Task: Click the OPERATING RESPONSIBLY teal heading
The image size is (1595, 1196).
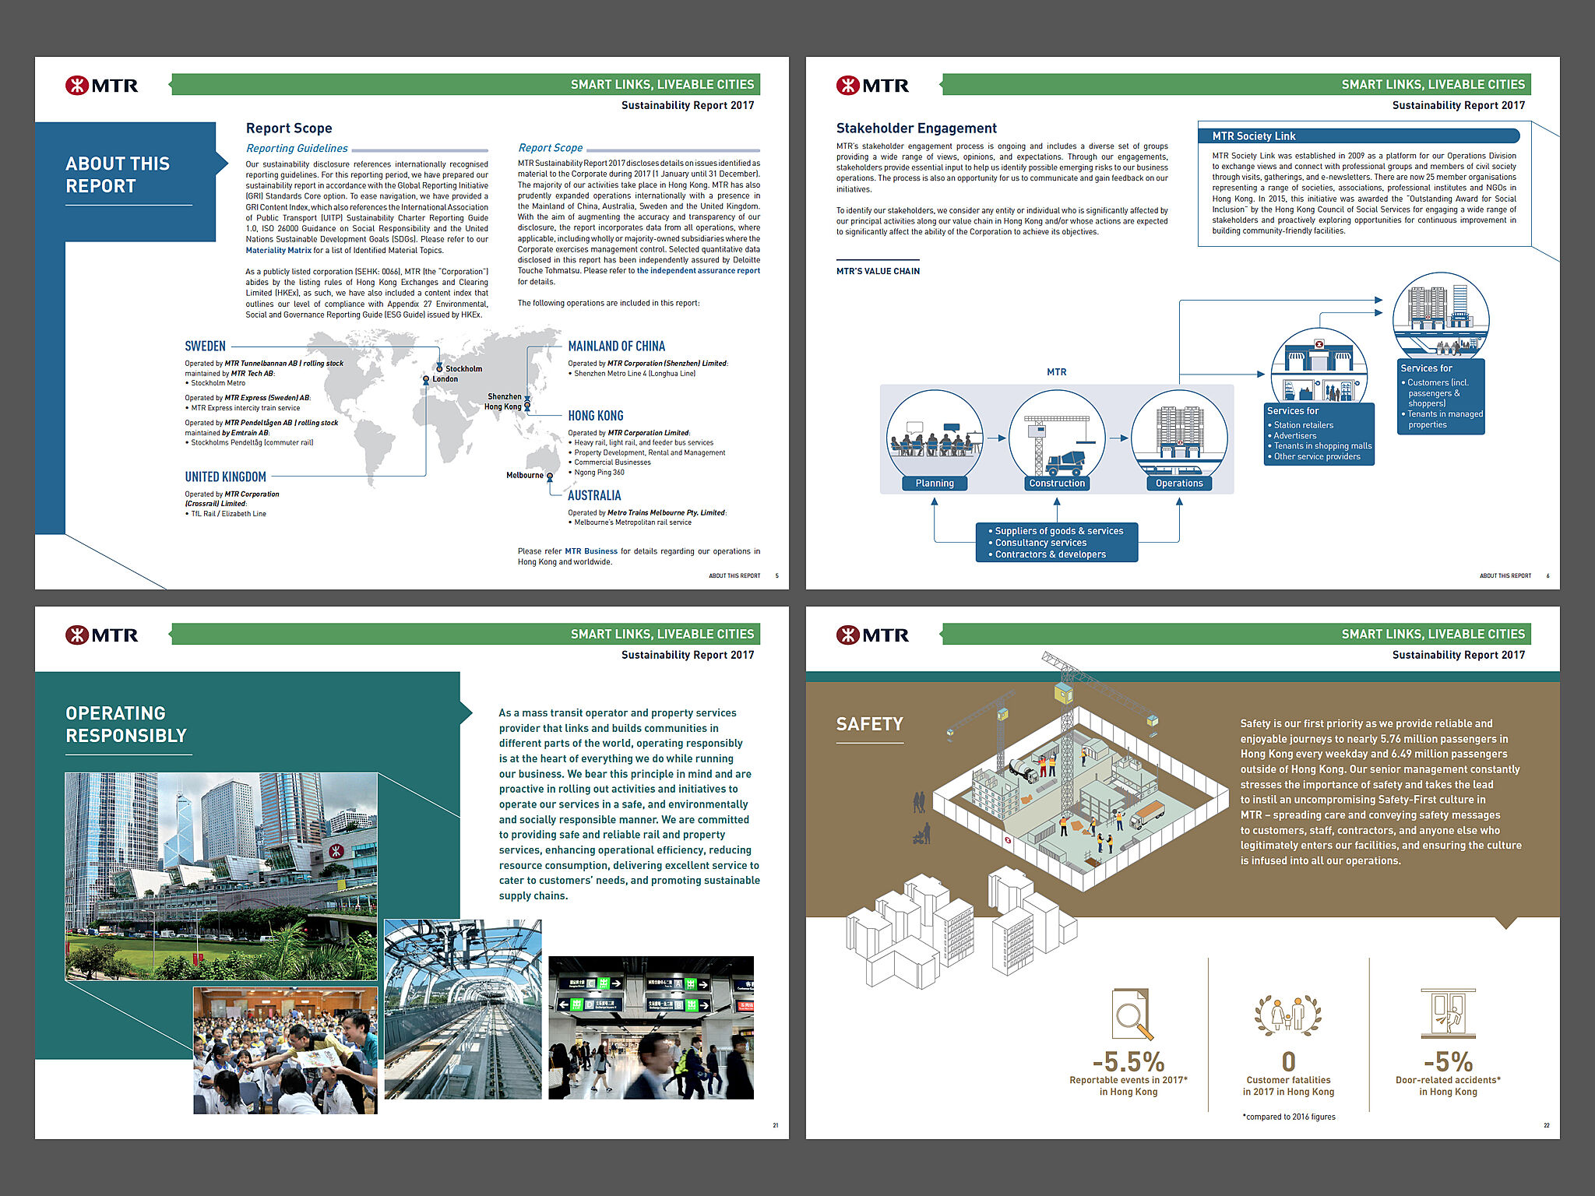Action: 126,725
